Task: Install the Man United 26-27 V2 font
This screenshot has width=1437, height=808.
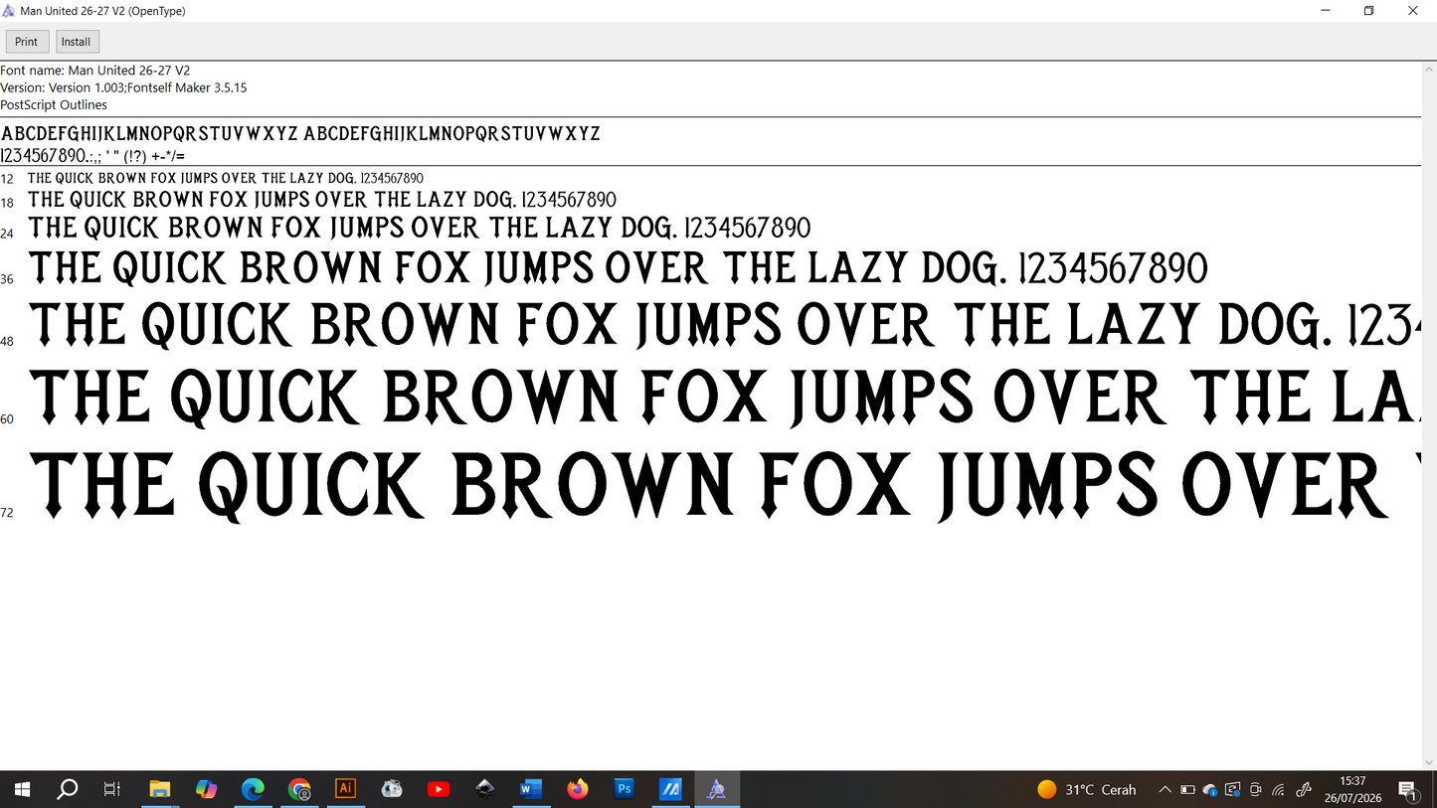Action: click(x=76, y=42)
